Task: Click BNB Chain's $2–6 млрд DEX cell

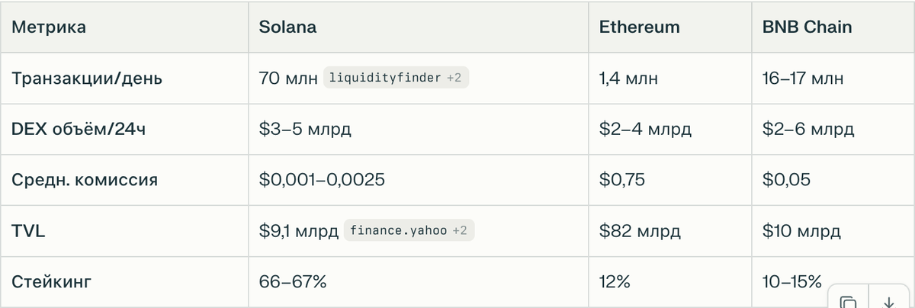Action: [807, 129]
